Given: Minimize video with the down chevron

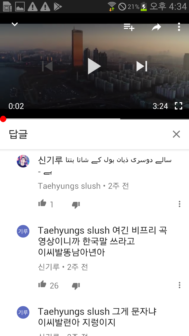Looking at the screenshot, I should click(x=15, y=24).
